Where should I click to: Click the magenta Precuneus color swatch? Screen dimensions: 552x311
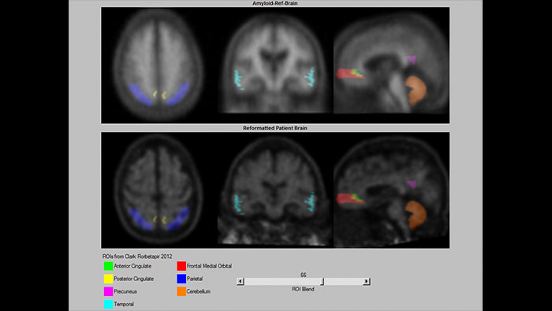109,291
